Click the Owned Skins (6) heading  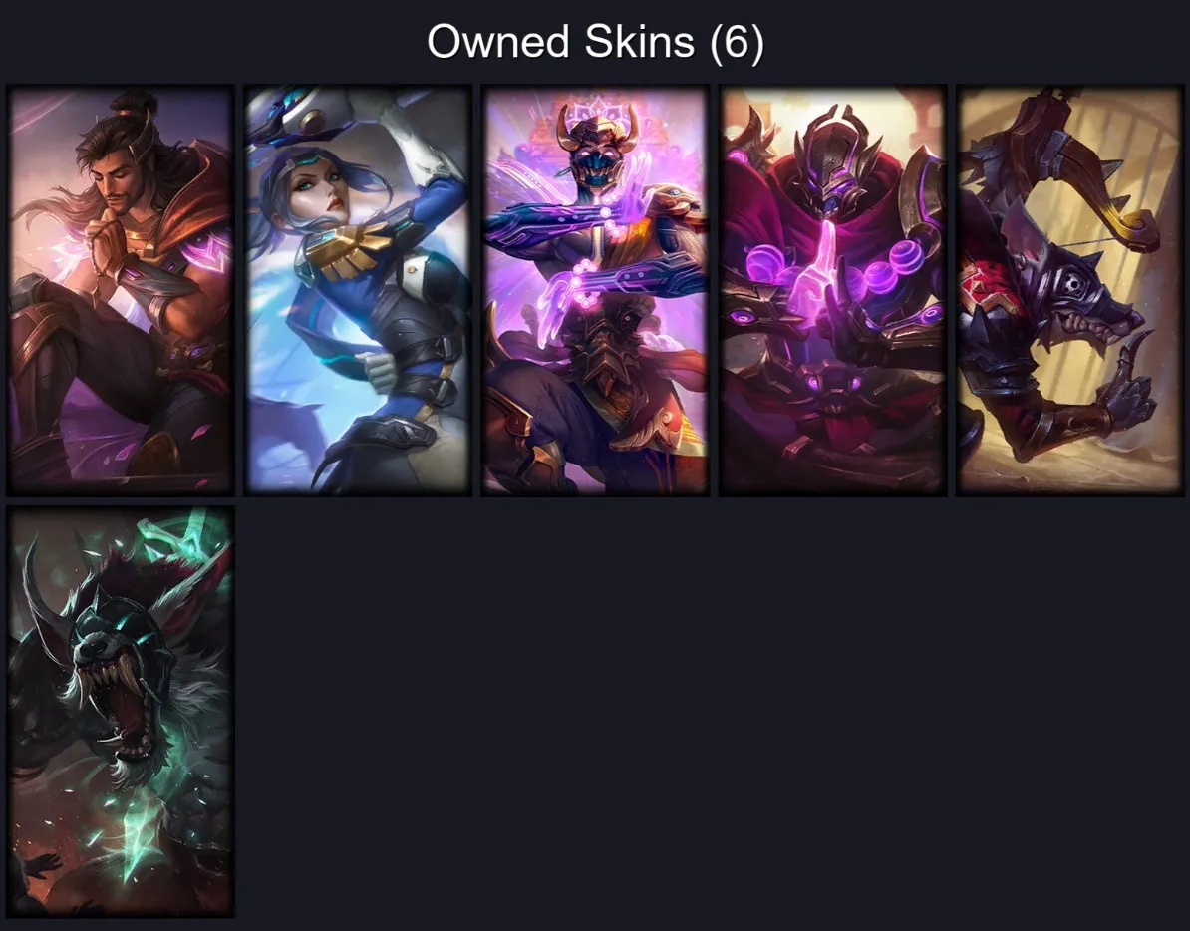tap(596, 41)
